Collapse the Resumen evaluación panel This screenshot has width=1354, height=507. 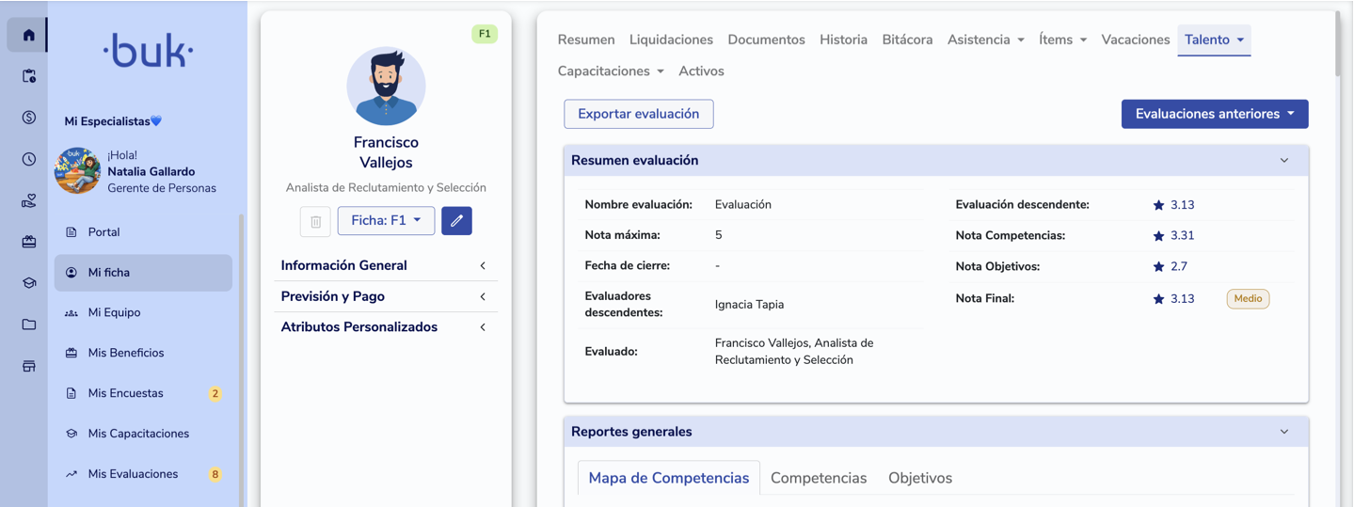(x=1283, y=161)
